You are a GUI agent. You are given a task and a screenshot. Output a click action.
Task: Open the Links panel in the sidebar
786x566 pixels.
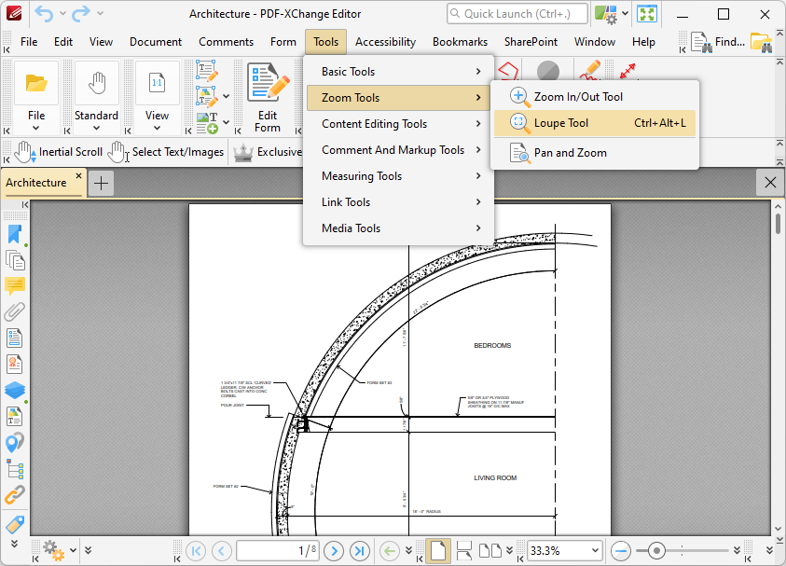[15, 494]
